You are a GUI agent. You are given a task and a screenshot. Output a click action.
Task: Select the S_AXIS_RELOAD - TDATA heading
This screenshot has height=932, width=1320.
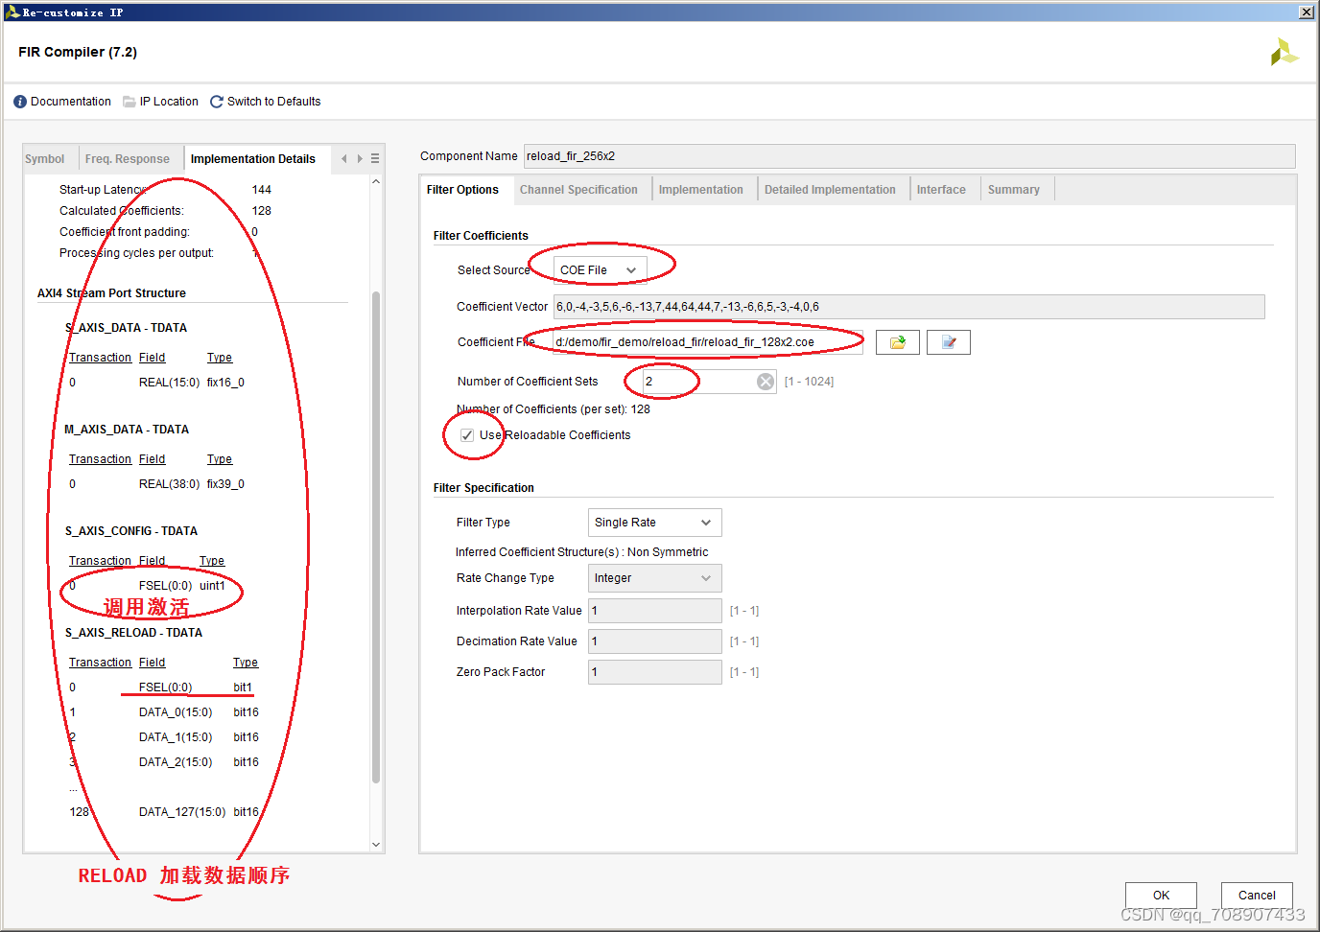[133, 633]
